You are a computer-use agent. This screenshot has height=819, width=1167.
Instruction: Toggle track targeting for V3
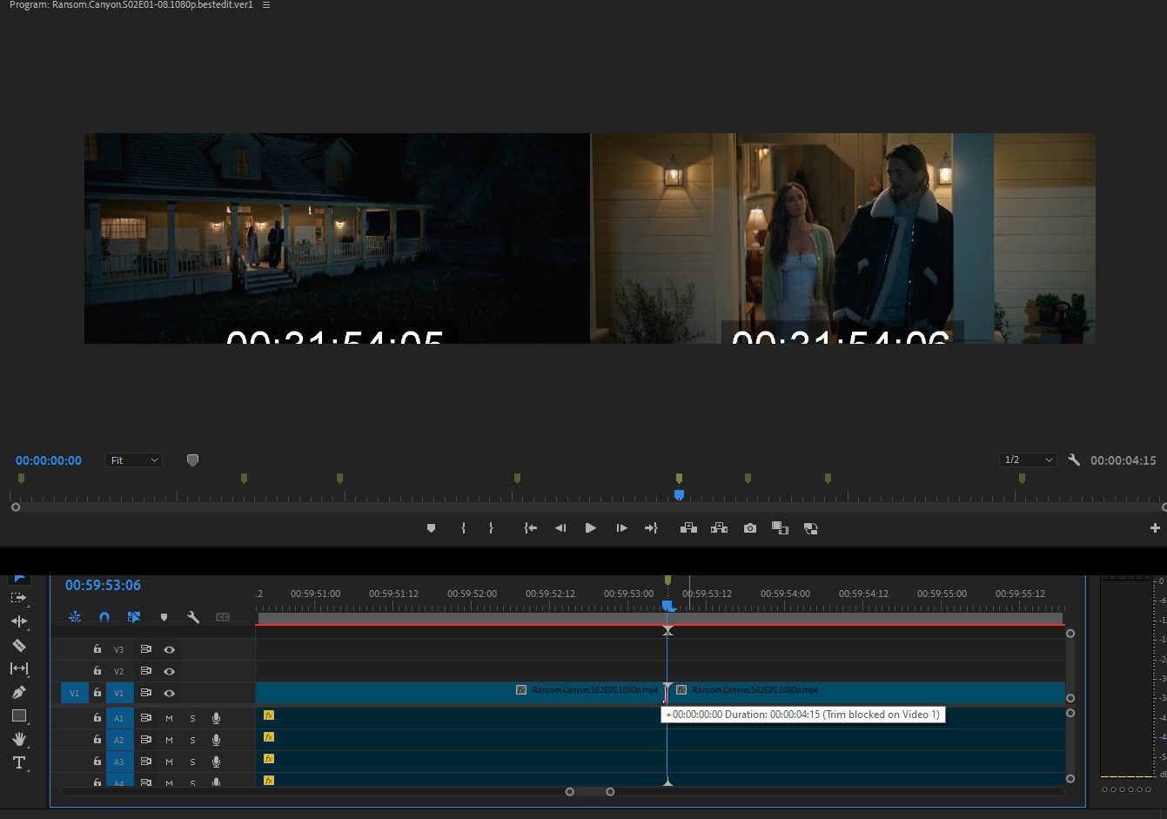(119, 649)
